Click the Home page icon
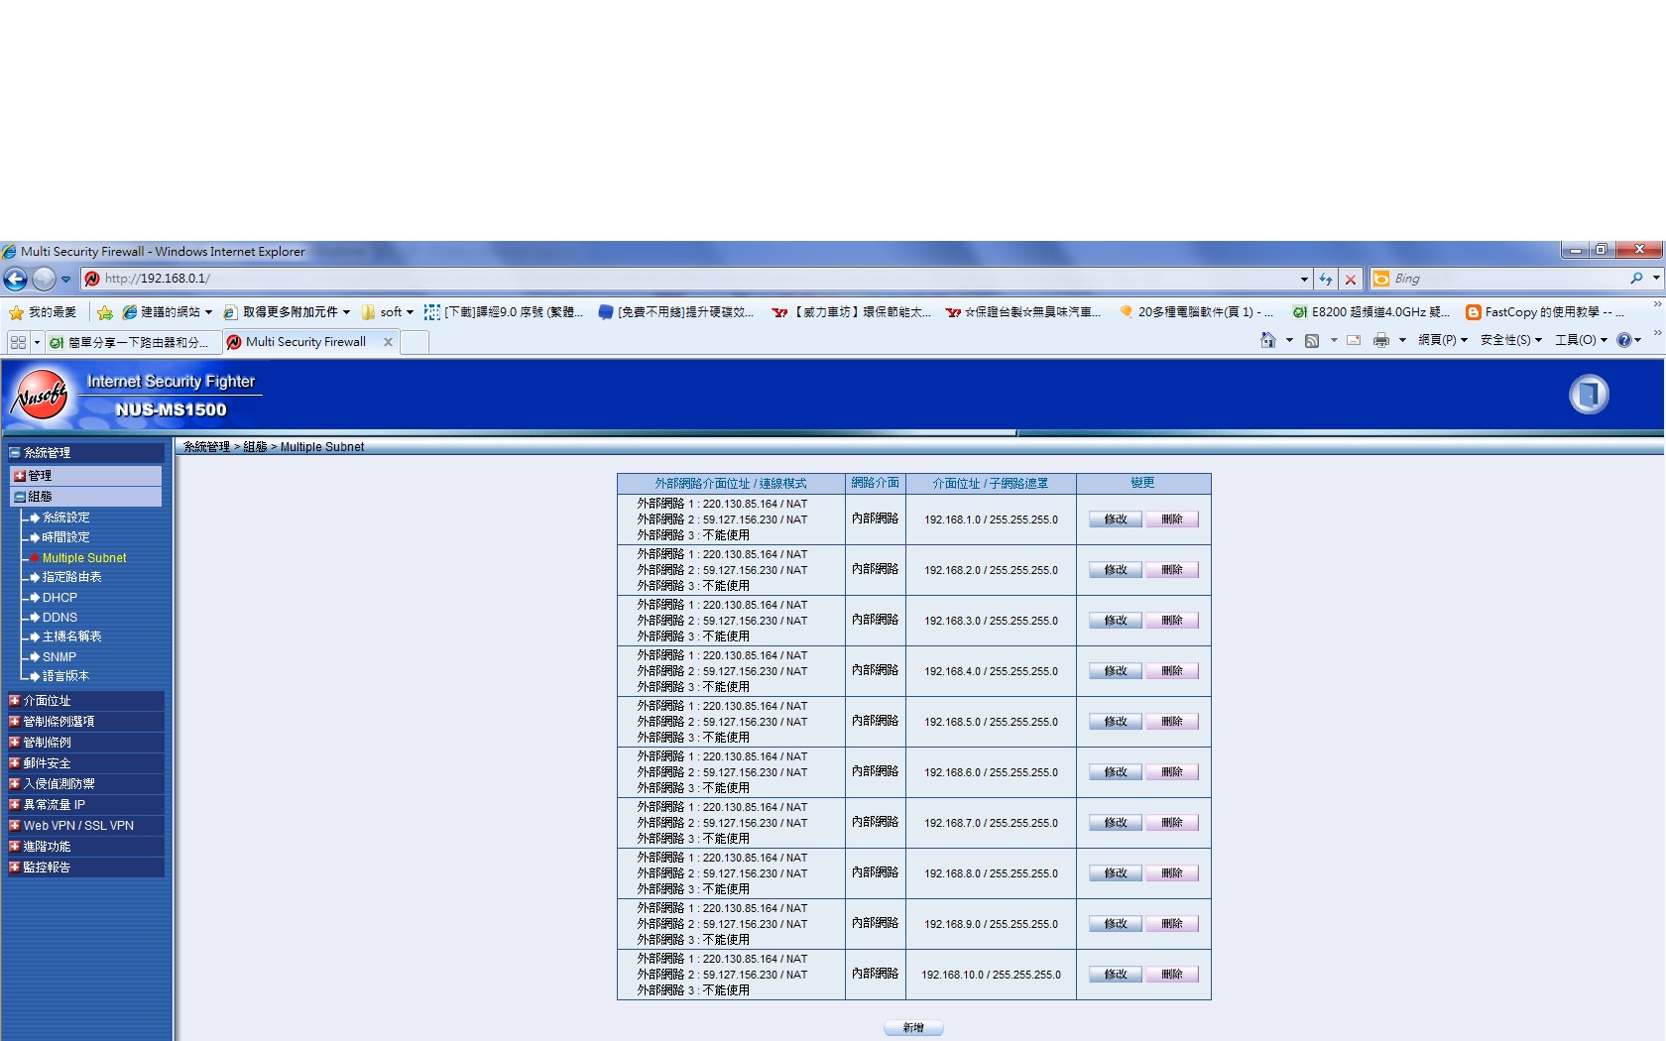This screenshot has width=1666, height=1041. point(1267,341)
